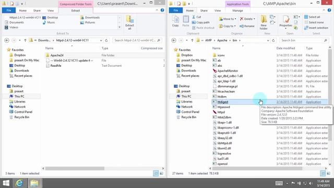Open recent locations dropdown in the right window

coord(187,40)
